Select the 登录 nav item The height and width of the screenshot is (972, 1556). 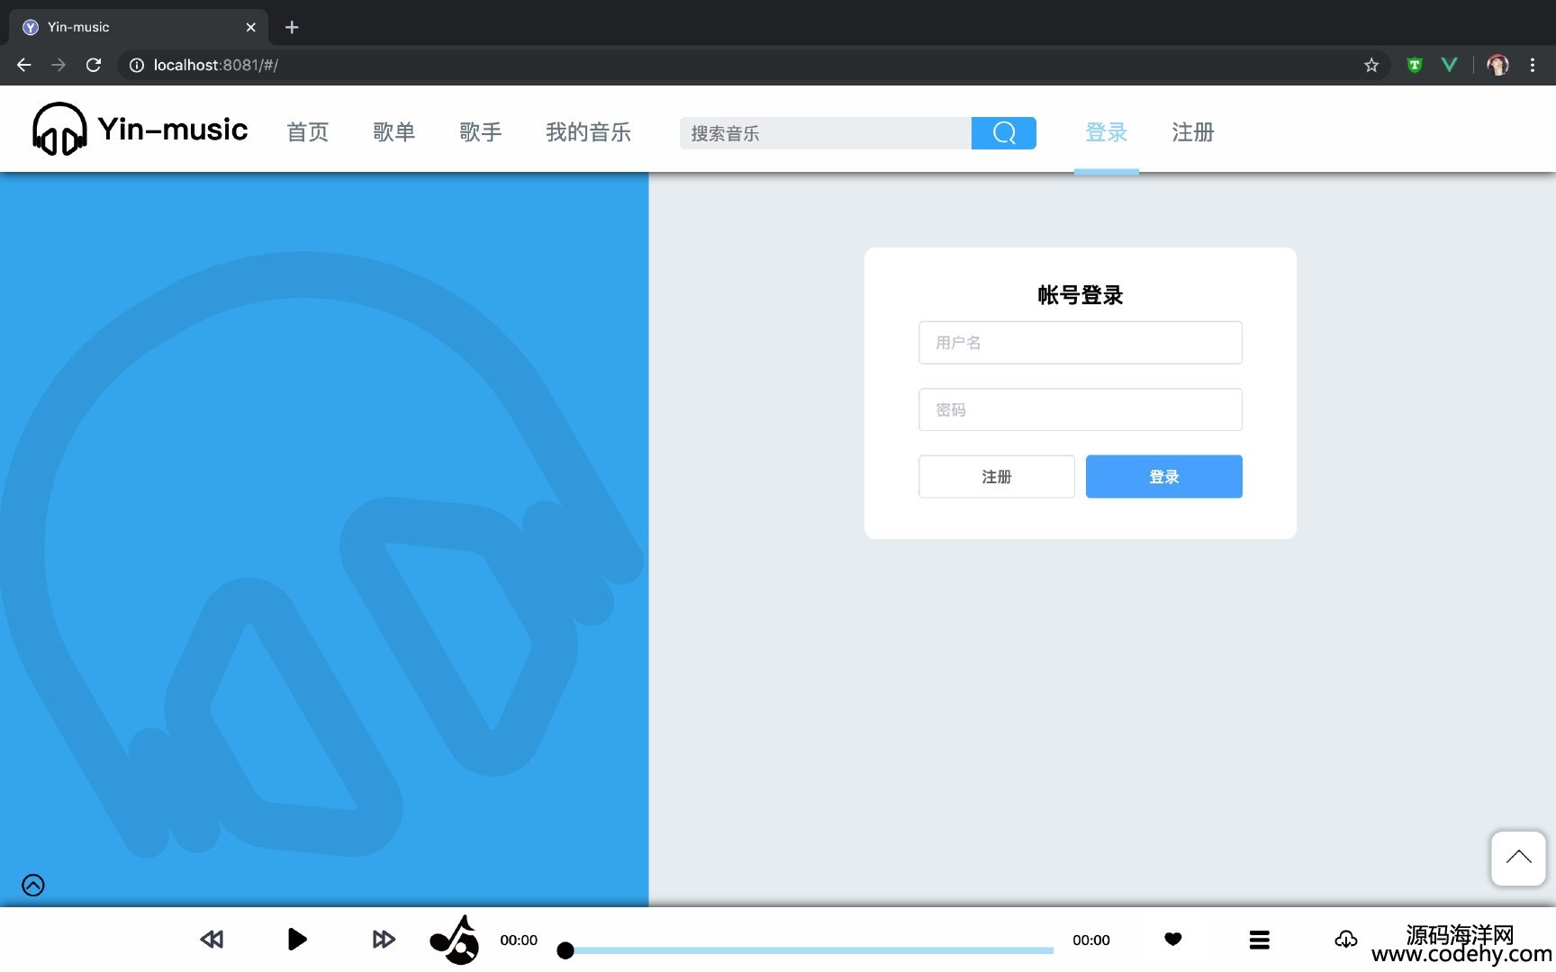coord(1107,132)
